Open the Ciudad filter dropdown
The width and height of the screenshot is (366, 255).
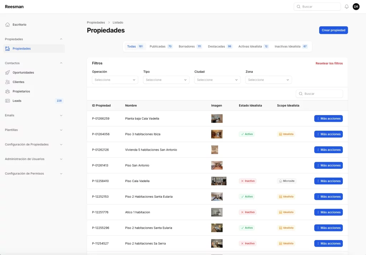click(x=217, y=80)
